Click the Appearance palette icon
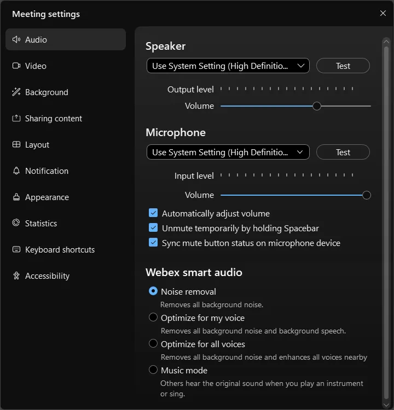 coord(16,197)
